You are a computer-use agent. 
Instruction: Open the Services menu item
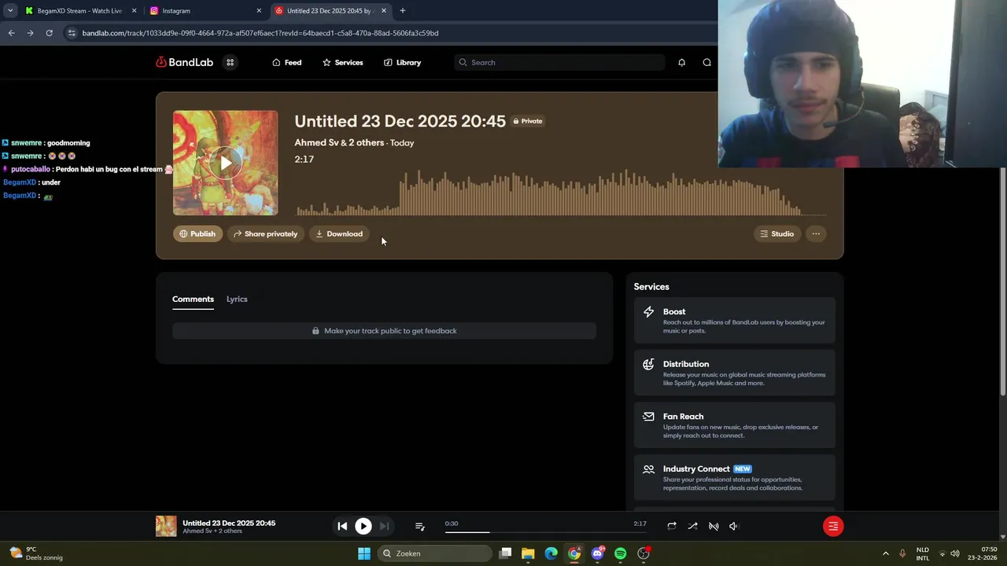coord(342,62)
